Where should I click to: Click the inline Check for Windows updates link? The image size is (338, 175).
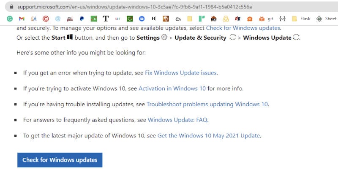click(243, 28)
